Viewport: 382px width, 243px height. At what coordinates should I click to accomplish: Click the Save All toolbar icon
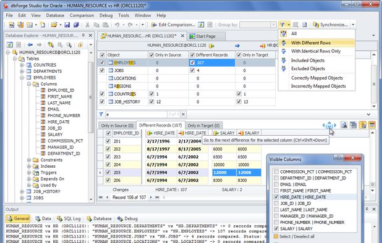click(76, 25)
